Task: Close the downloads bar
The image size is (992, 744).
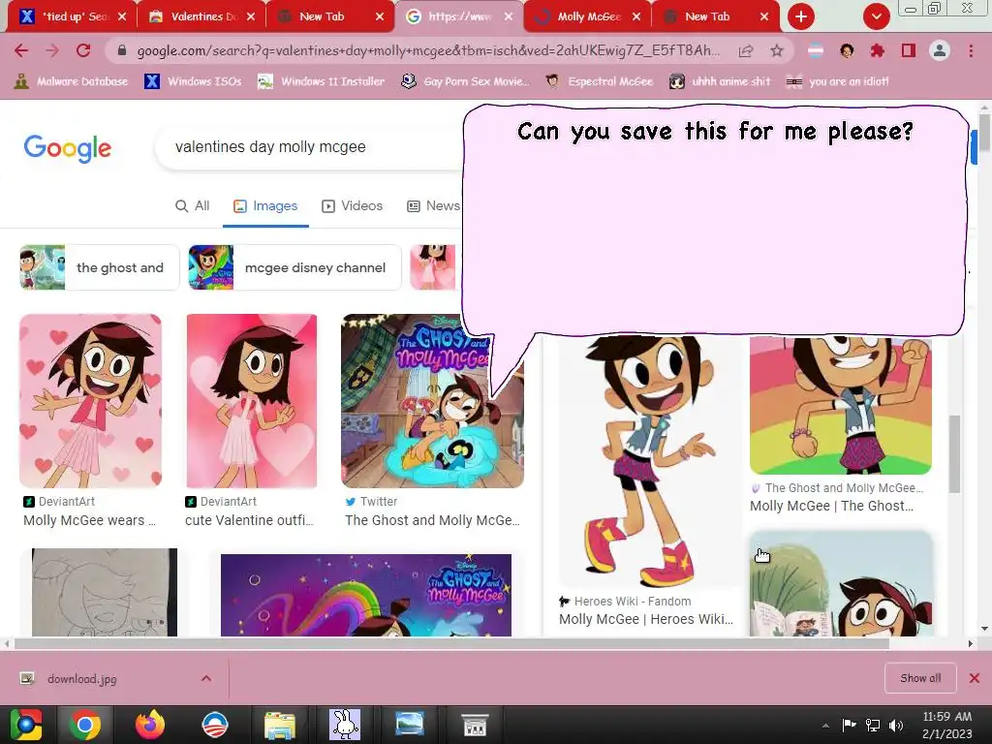Action: [975, 678]
